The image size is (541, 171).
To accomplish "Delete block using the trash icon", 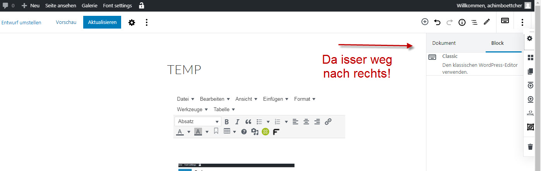I will [x=530, y=147].
